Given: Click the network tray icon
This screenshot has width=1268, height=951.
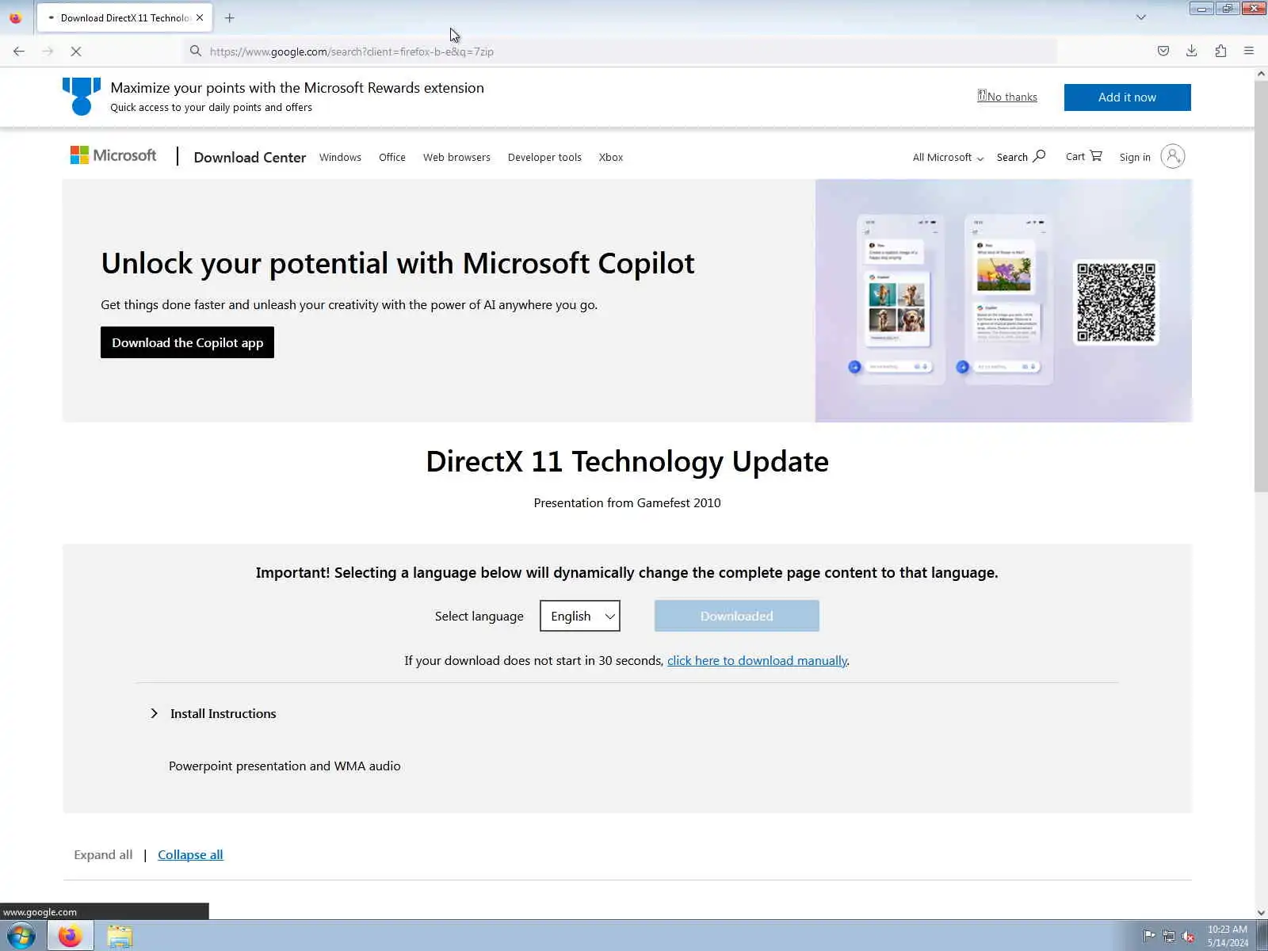Looking at the screenshot, I should 1169,936.
